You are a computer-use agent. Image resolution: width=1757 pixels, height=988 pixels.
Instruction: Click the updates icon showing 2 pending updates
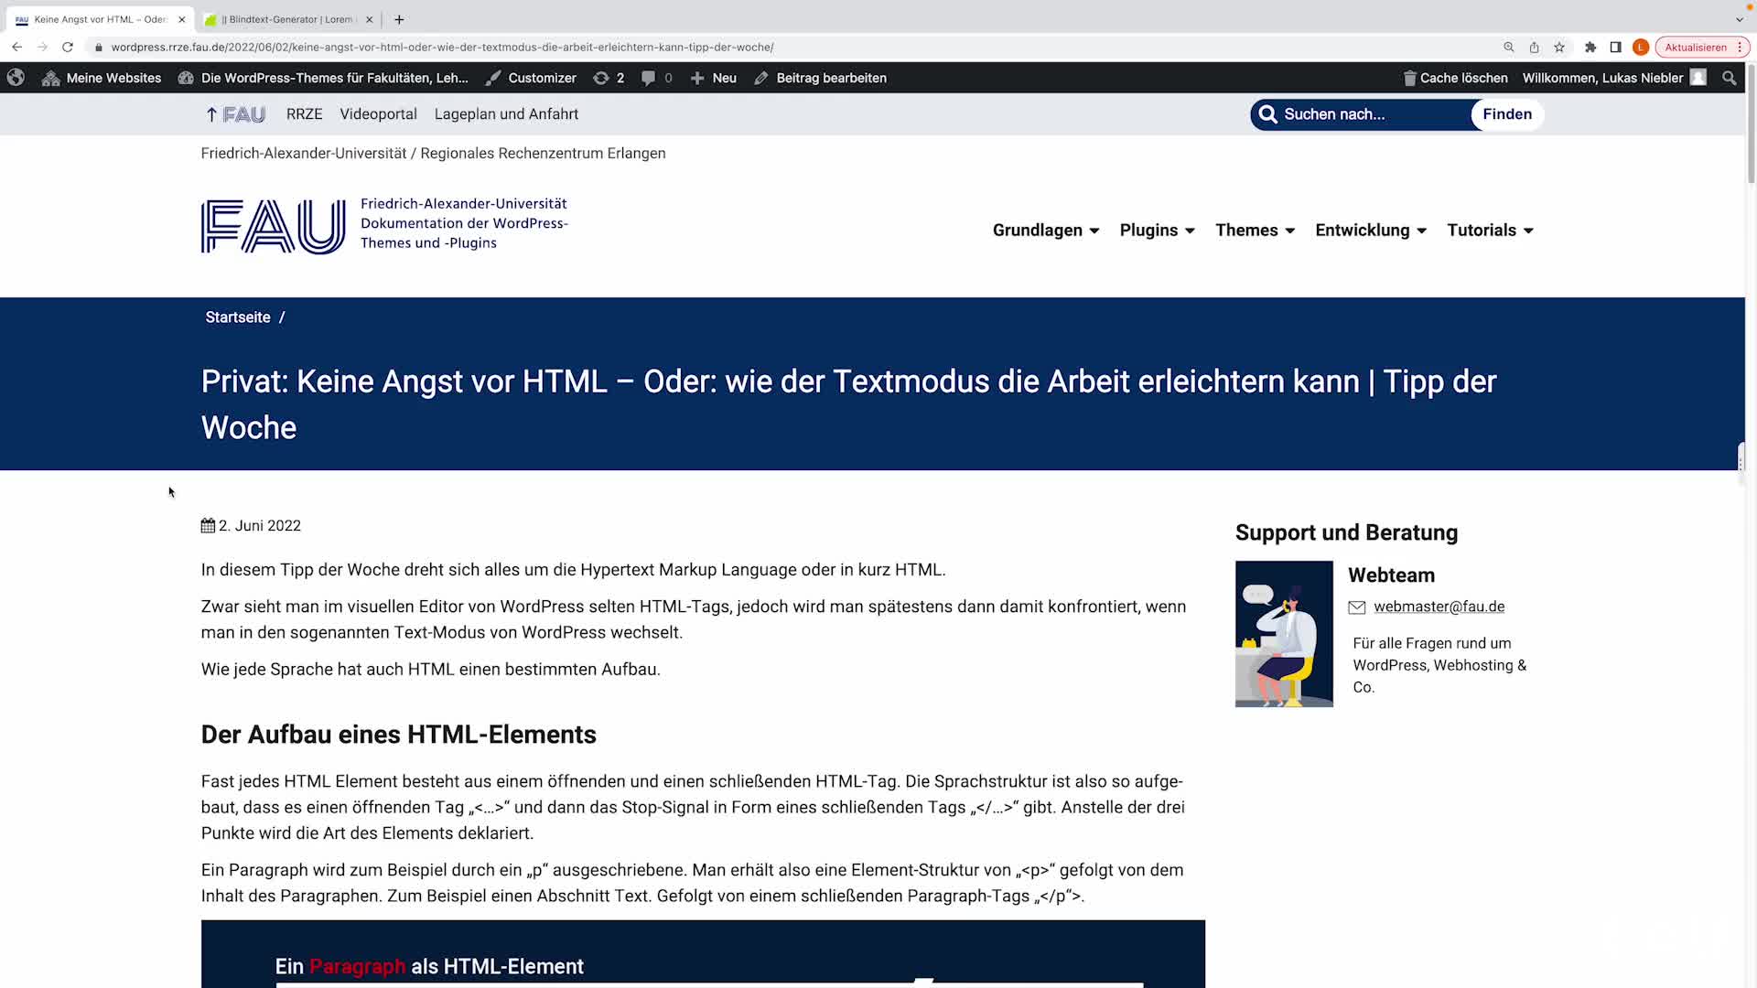tap(602, 78)
